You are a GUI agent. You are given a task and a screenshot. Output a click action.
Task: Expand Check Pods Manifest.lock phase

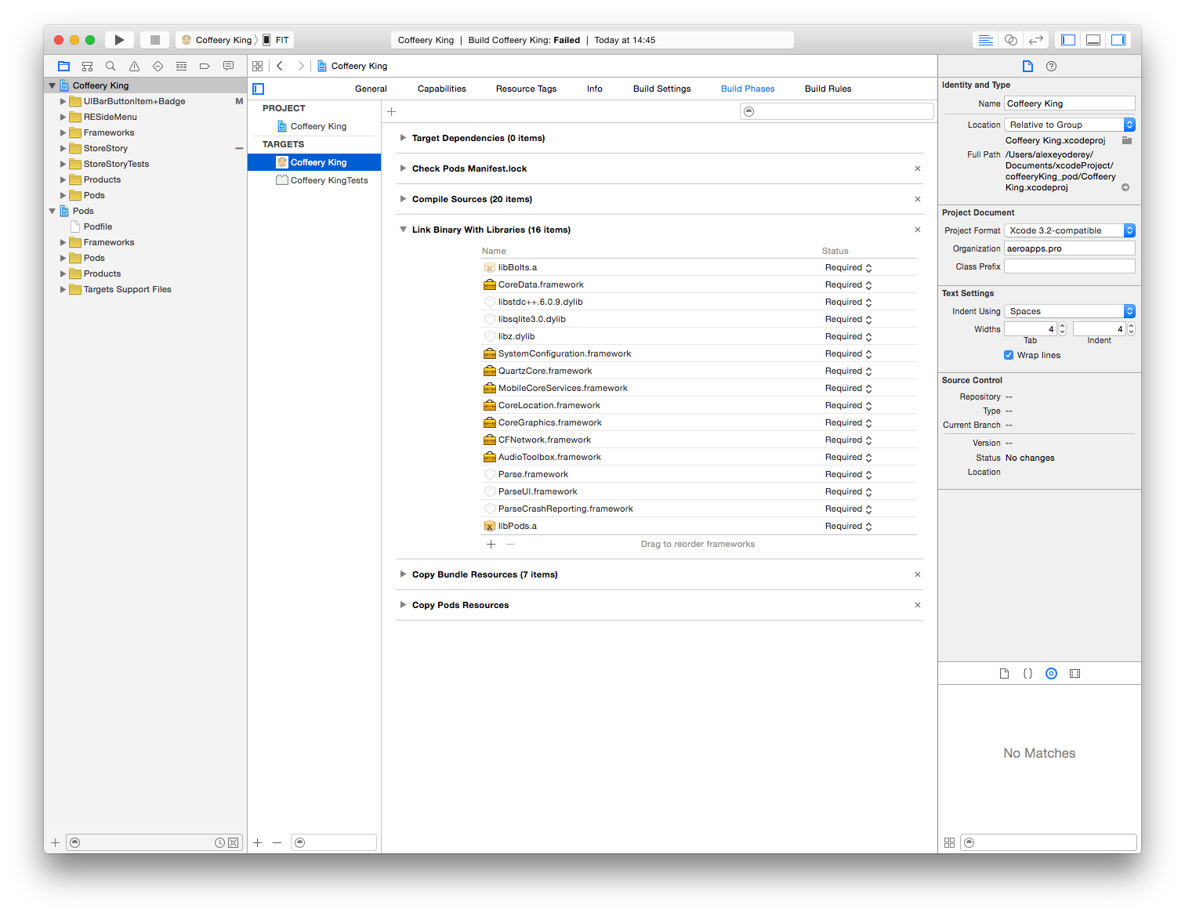point(403,168)
